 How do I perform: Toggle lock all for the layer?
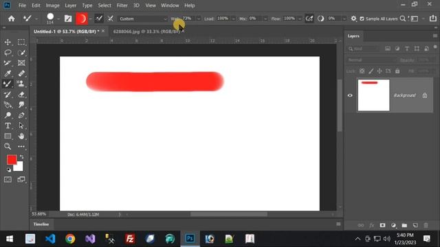[397, 71]
